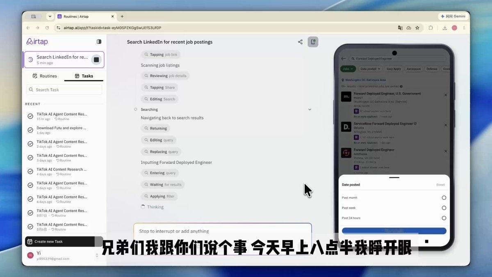Viewport: 492px width, 277px height.
Task: Stop the running Search LinkedIn task
Action: tap(96, 60)
